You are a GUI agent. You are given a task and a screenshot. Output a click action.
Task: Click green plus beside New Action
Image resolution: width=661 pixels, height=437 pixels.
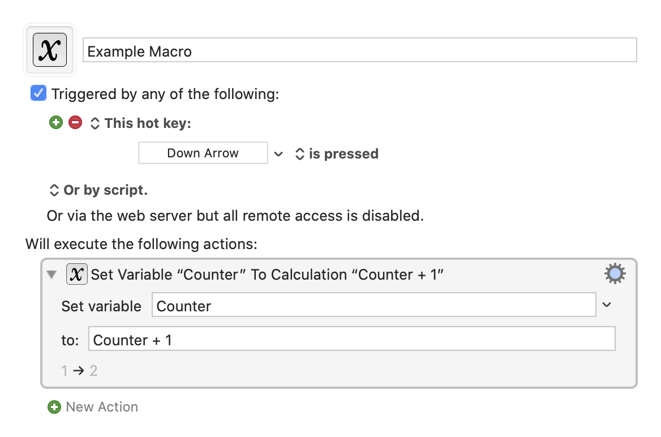click(x=54, y=407)
